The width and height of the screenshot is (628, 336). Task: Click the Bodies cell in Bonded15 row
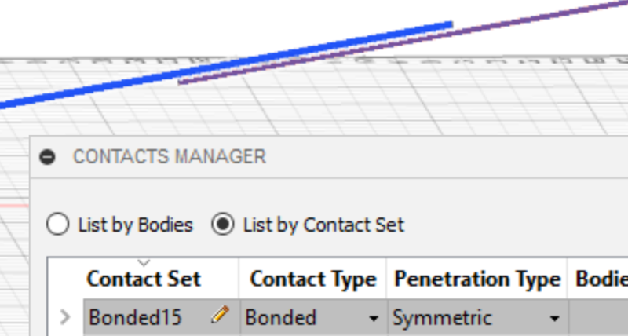[x=597, y=318]
